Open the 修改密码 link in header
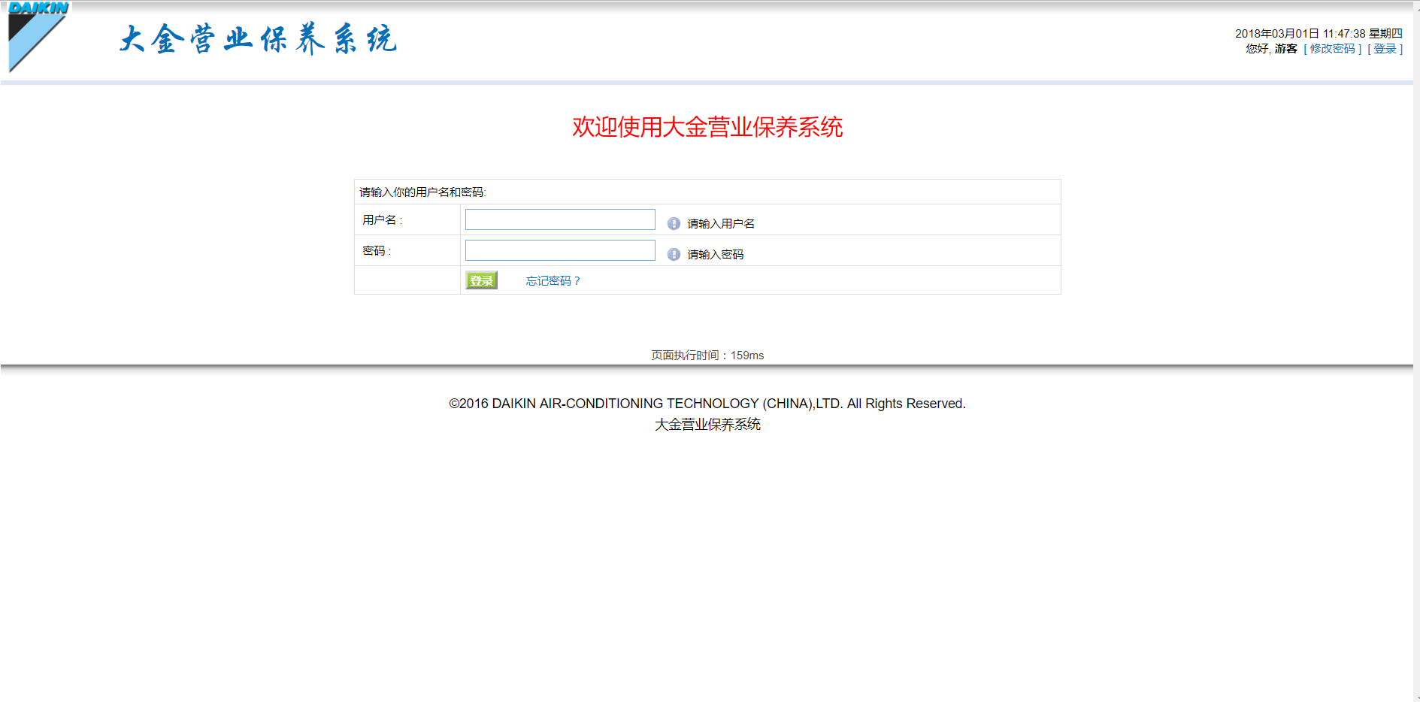1420x702 pixels. [x=1333, y=49]
